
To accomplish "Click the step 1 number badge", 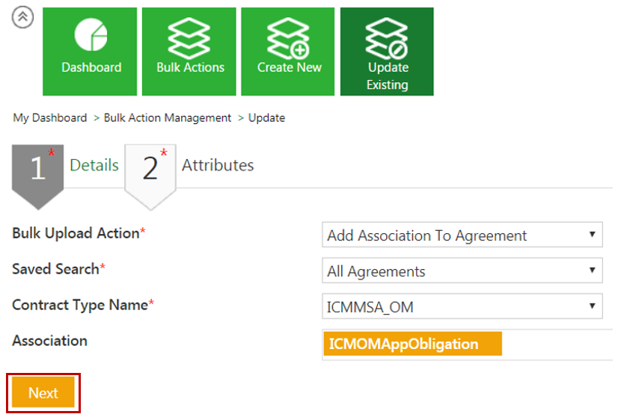I will pos(38,169).
